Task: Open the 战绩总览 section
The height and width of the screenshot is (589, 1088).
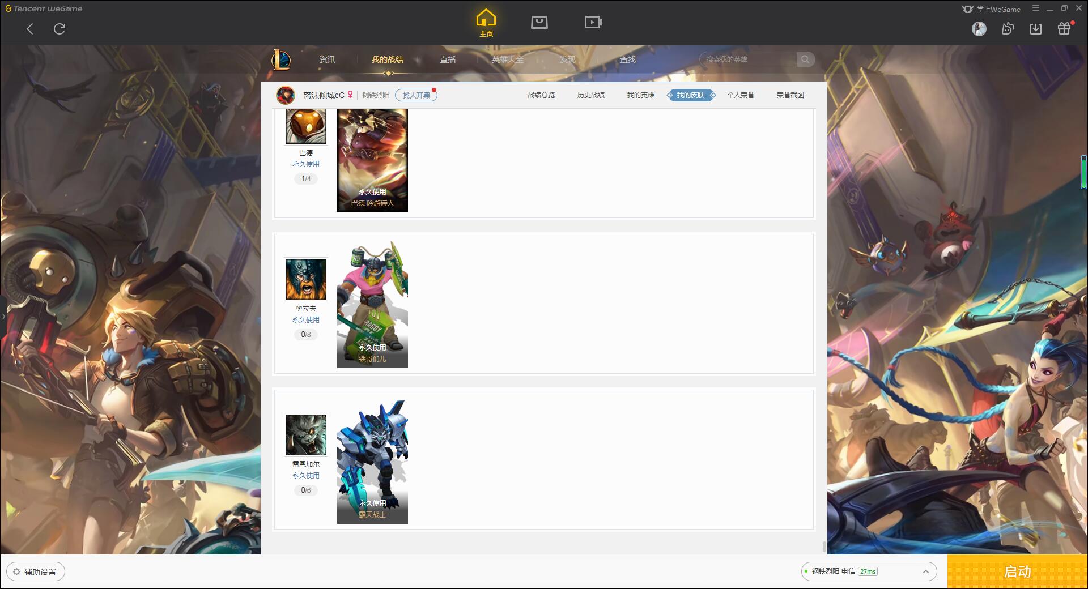Action: (541, 95)
